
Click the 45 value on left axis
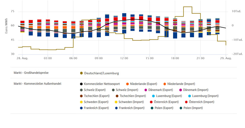coord(13,40)
